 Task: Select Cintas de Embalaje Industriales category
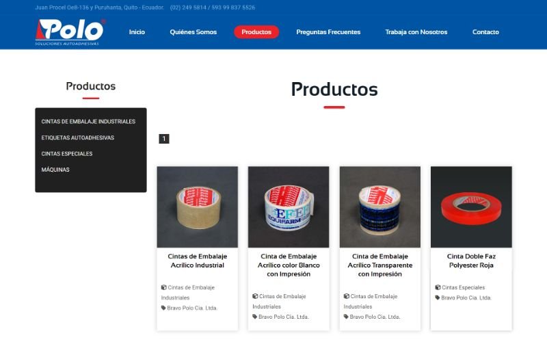pyautogui.click(x=88, y=122)
